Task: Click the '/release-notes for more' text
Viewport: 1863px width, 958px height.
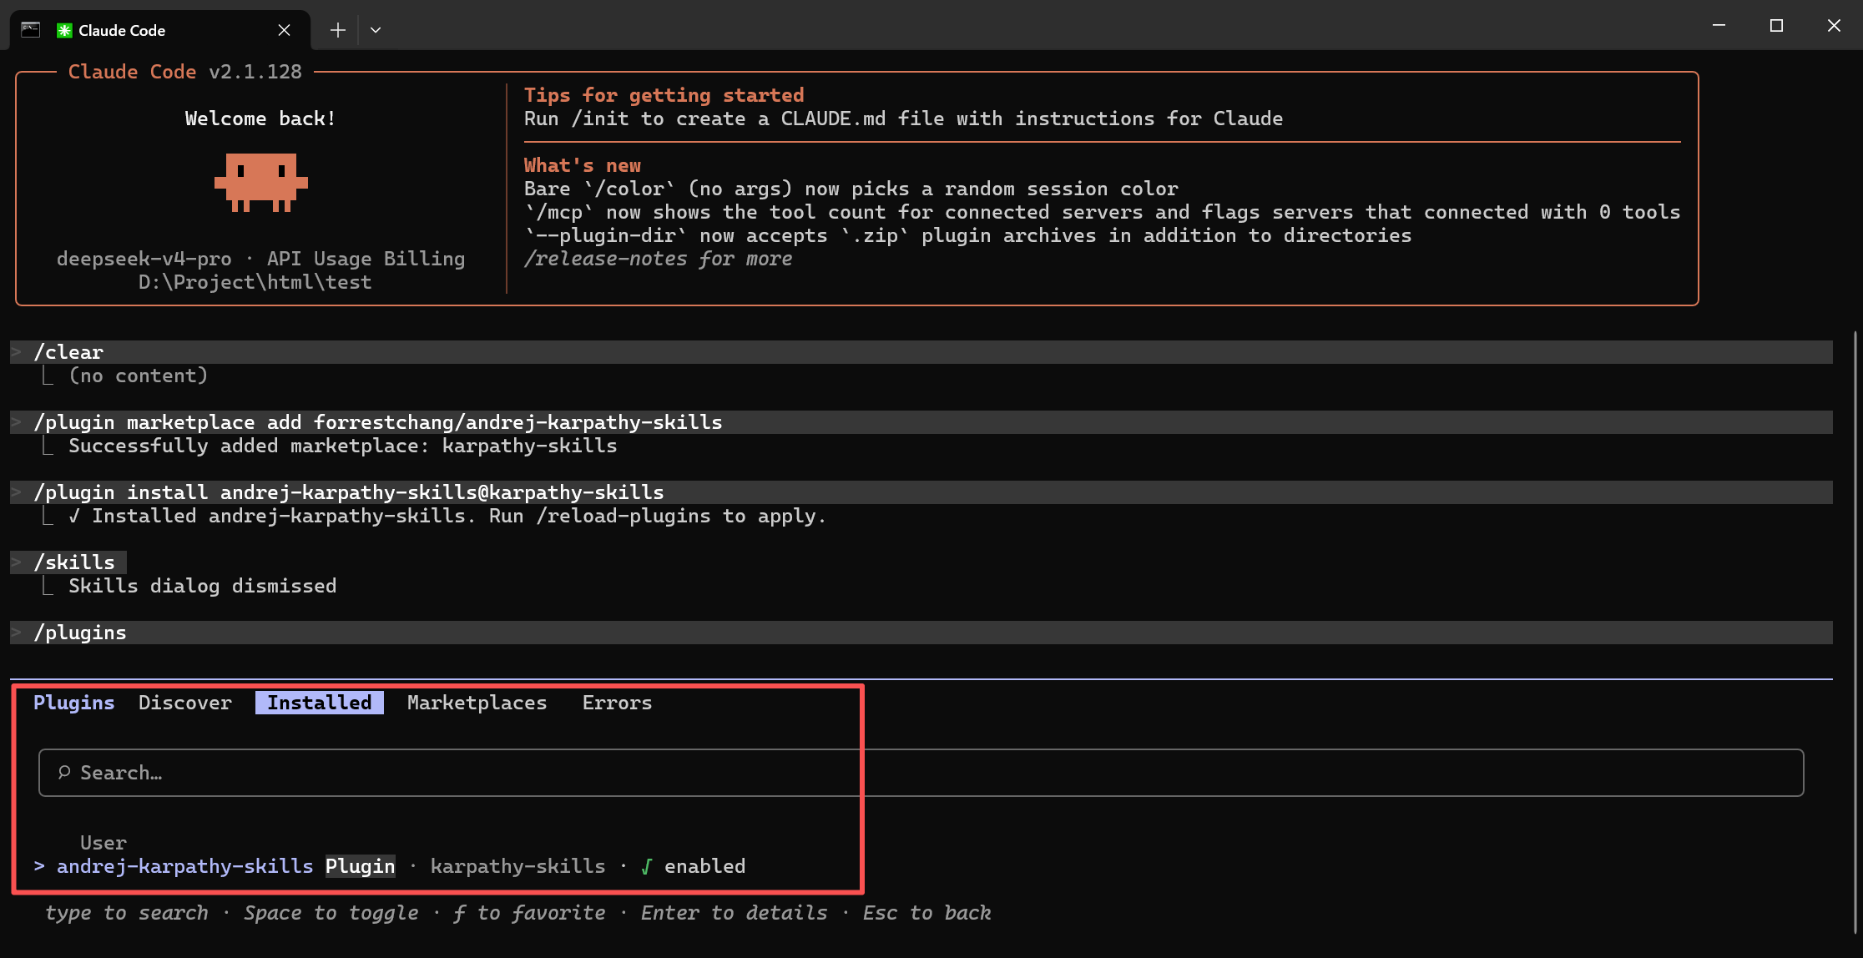Action: [x=658, y=259]
